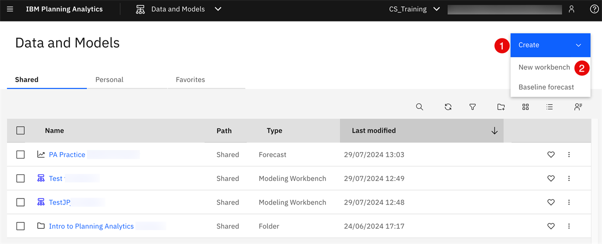Click the search icon in toolbar

[419, 106]
